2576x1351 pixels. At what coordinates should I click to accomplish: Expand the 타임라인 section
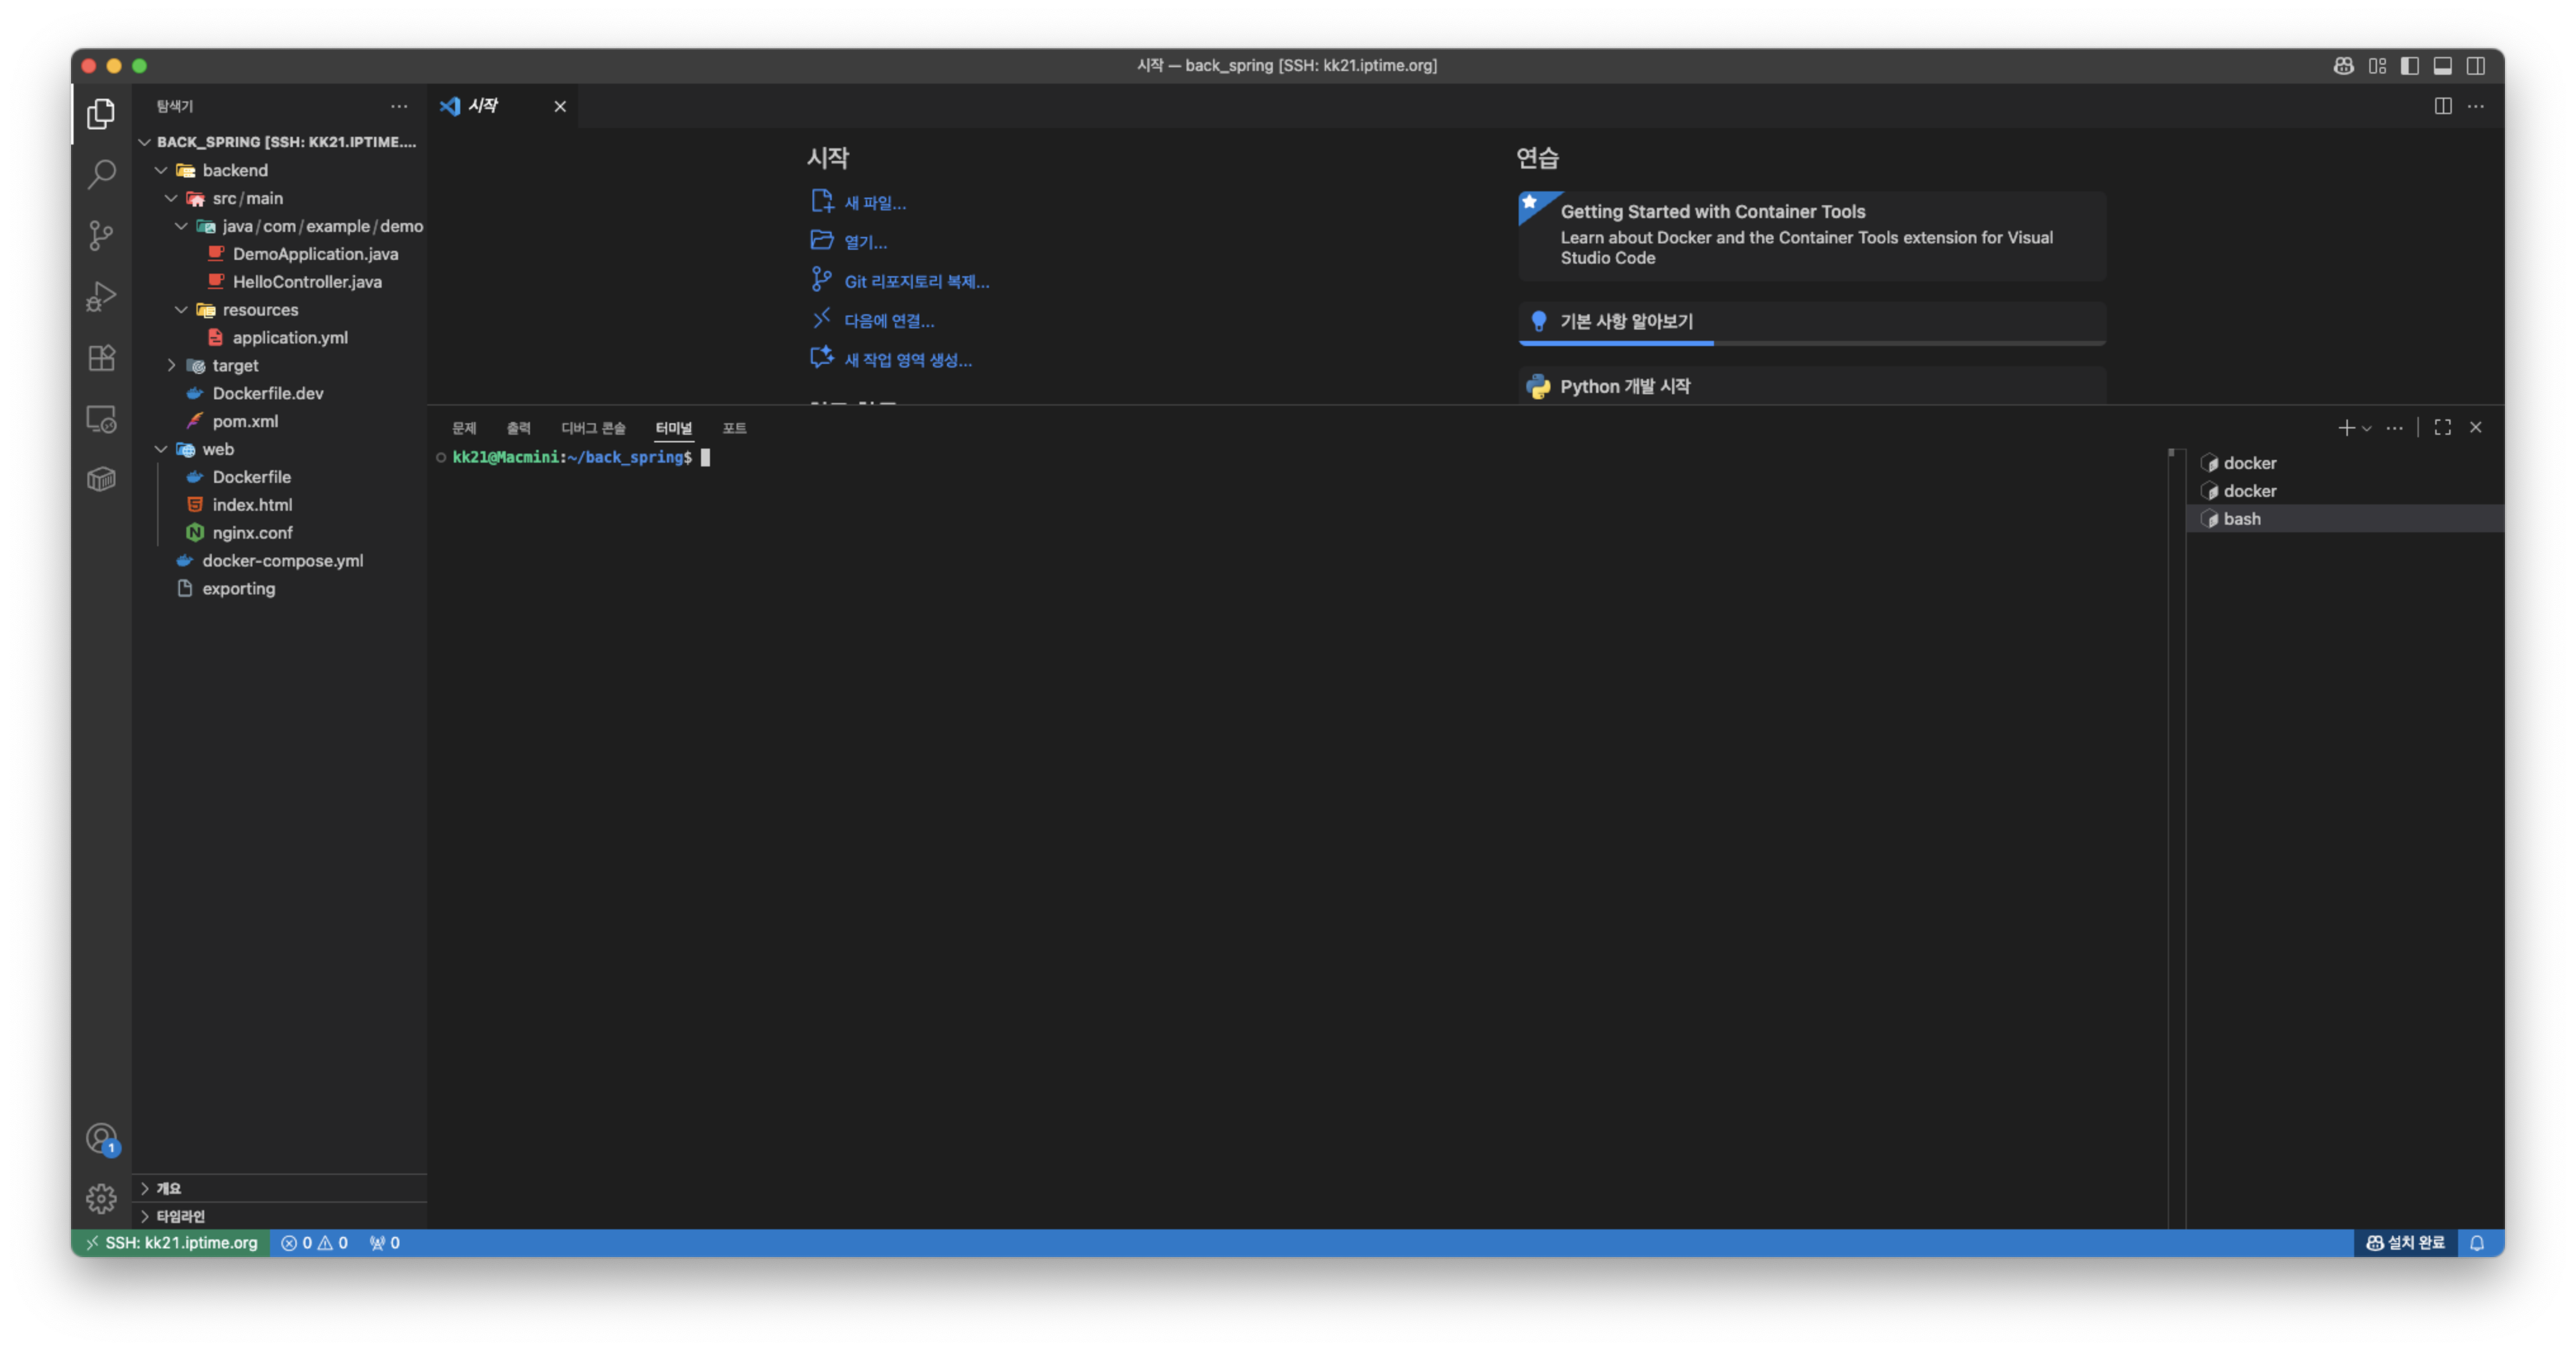click(180, 1216)
